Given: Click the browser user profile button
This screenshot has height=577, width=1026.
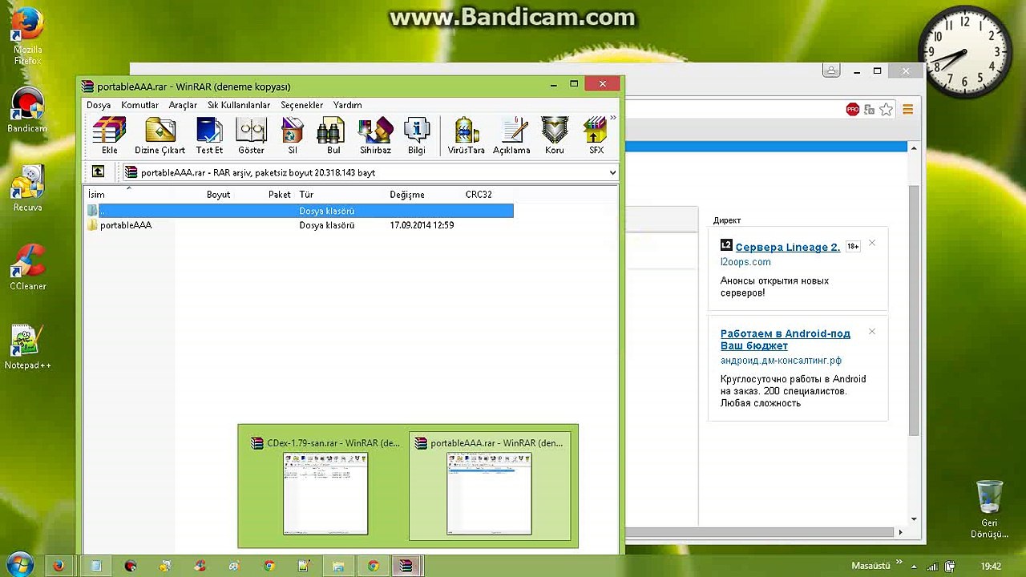Looking at the screenshot, I should pos(832,71).
